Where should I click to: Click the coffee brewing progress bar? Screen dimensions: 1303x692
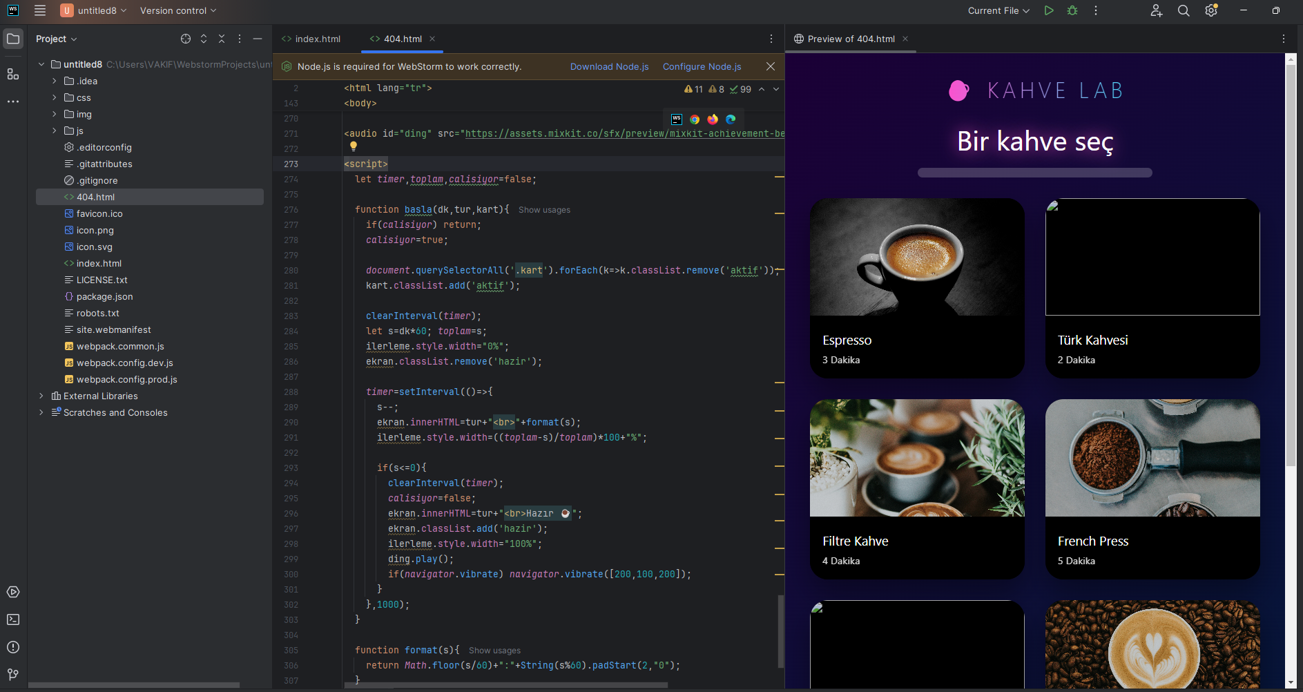click(1034, 173)
